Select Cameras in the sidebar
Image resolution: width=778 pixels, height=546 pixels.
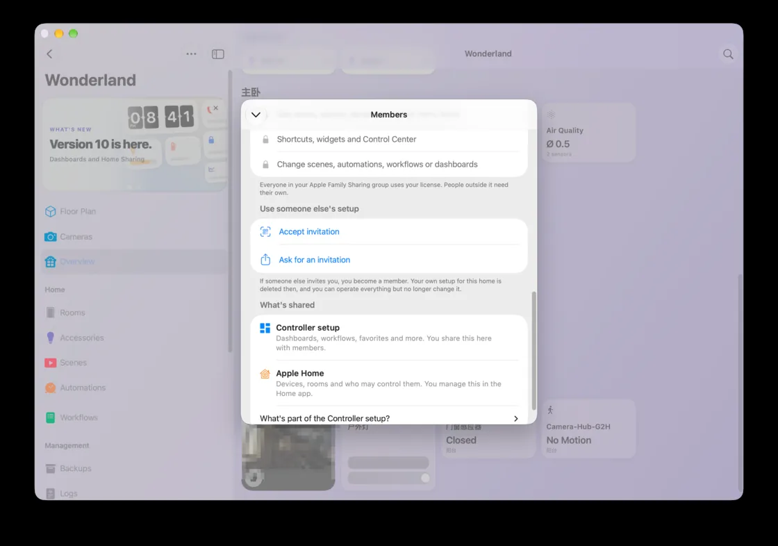(134, 237)
